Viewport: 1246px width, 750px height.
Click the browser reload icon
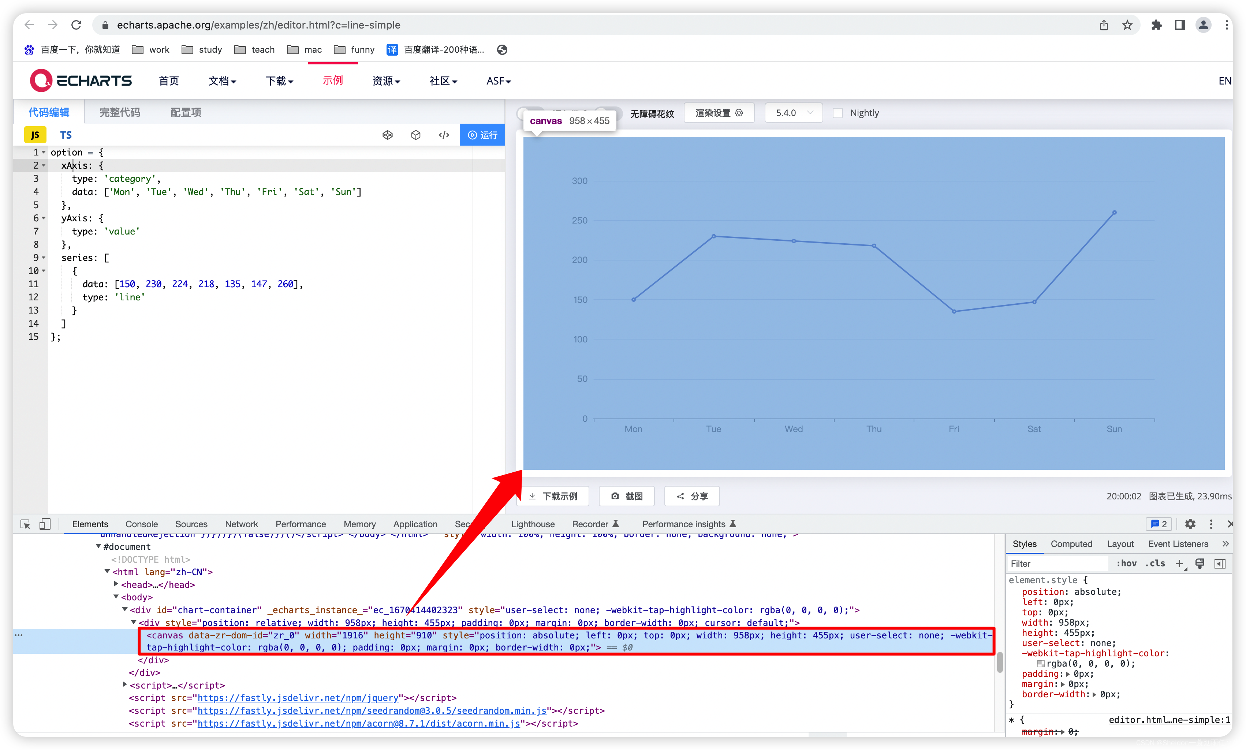point(77,25)
